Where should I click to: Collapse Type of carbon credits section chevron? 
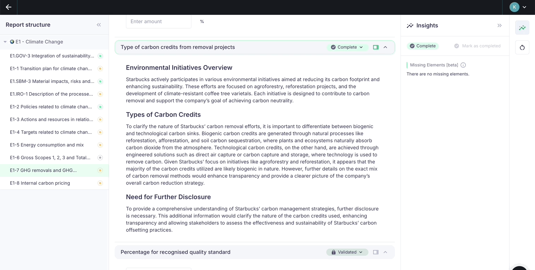click(x=385, y=47)
